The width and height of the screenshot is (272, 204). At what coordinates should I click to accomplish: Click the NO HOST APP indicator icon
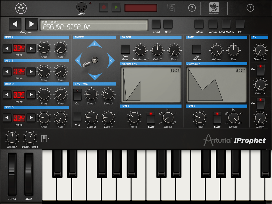(171, 8)
